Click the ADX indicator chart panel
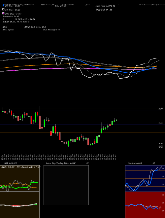165x218 pixels. coord(20,178)
